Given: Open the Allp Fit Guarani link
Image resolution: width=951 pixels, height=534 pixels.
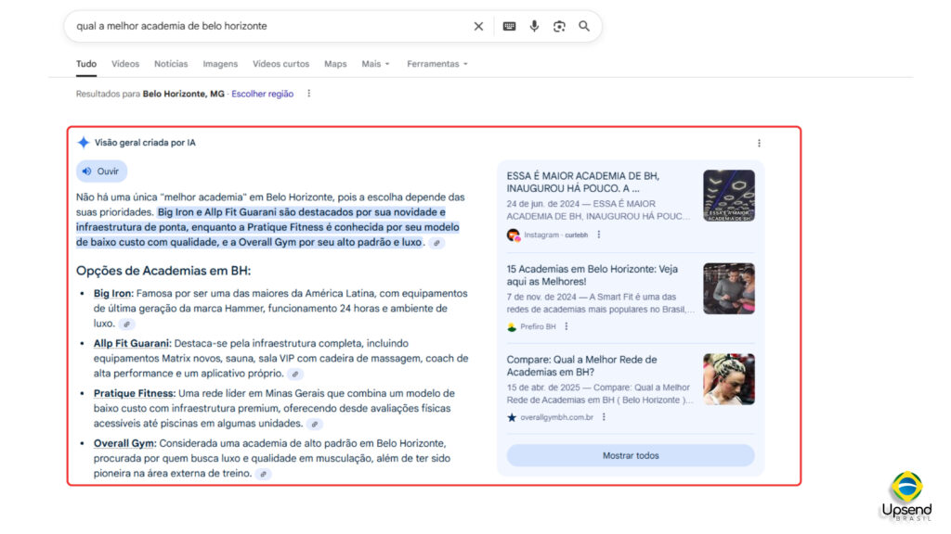Looking at the screenshot, I should (131, 343).
